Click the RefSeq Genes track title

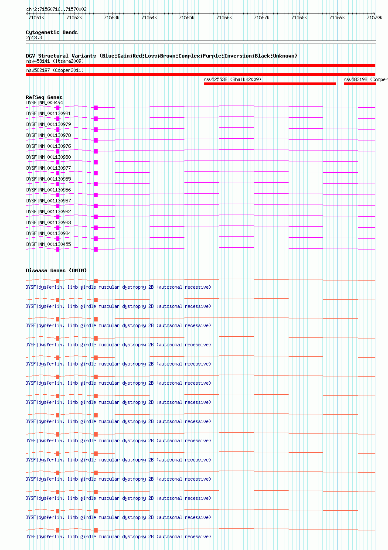(x=44, y=97)
